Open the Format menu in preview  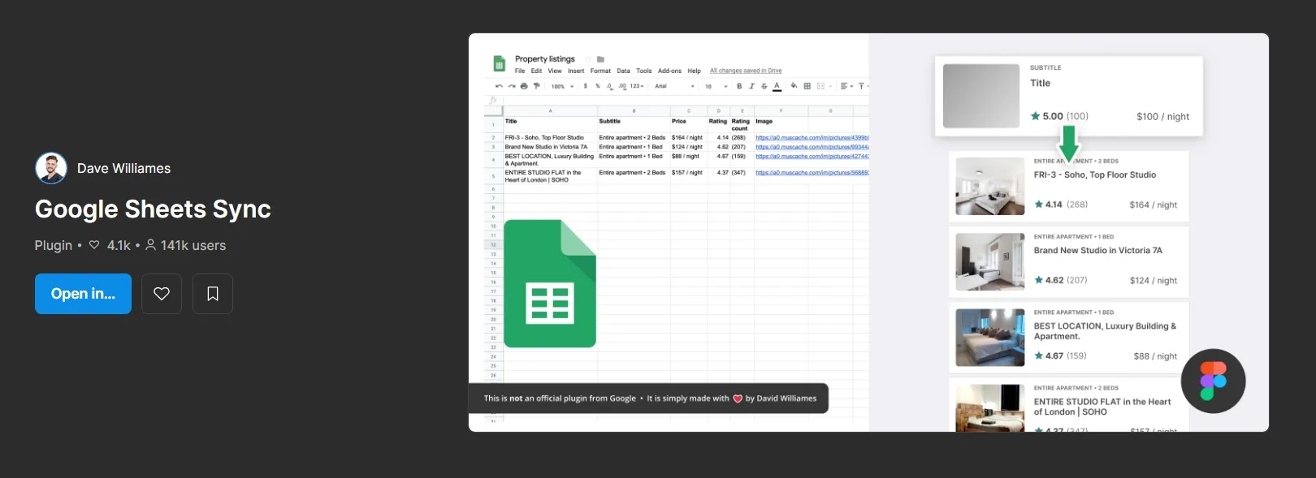point(600,71)
